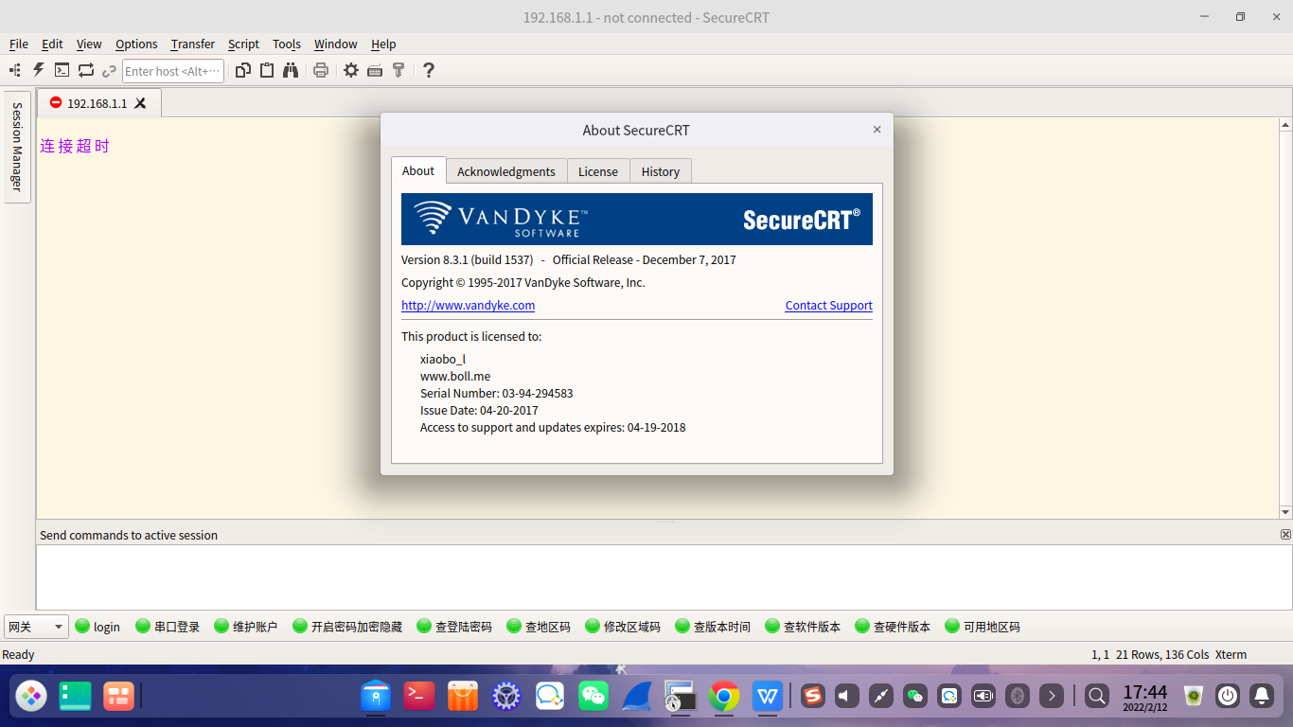
Task: Click the Copy toolbar icon
Action: 243,70
